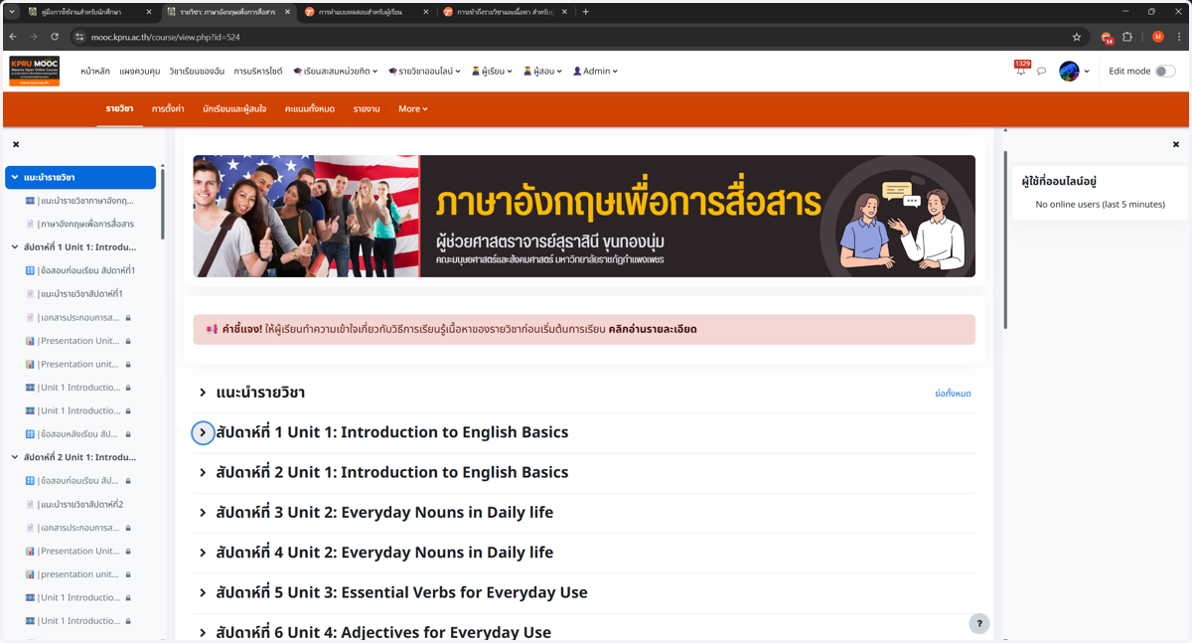Click the คลิกอ่านรายละเอียด link in notice

pos(653,329)
